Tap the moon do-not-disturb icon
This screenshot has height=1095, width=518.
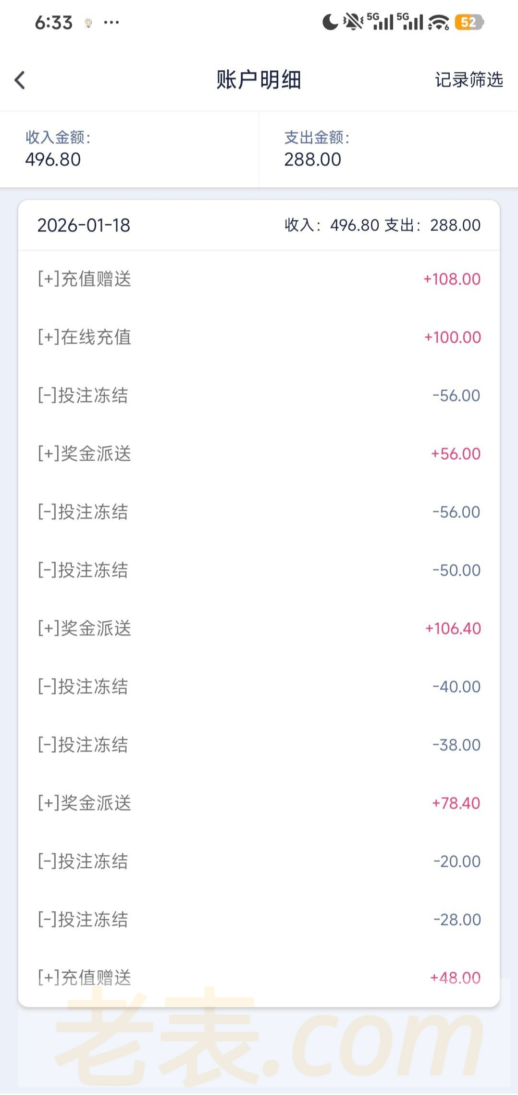coord(330,22)
